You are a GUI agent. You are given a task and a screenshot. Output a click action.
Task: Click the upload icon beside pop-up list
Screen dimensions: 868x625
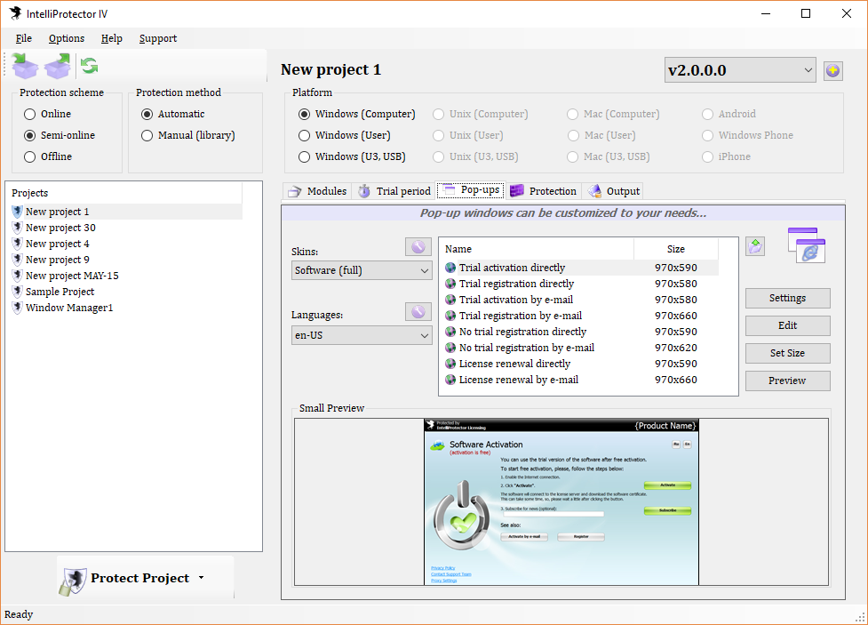[x=755, y=246]
